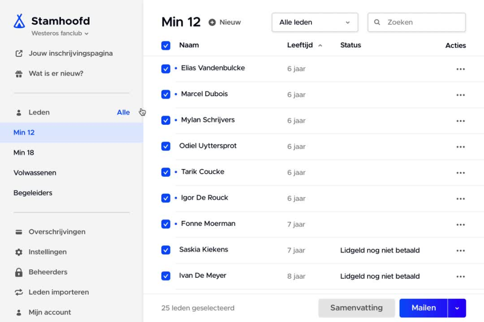Select the Min 12 group in sidebar
The image size is (484, 322).
[72, 132]
